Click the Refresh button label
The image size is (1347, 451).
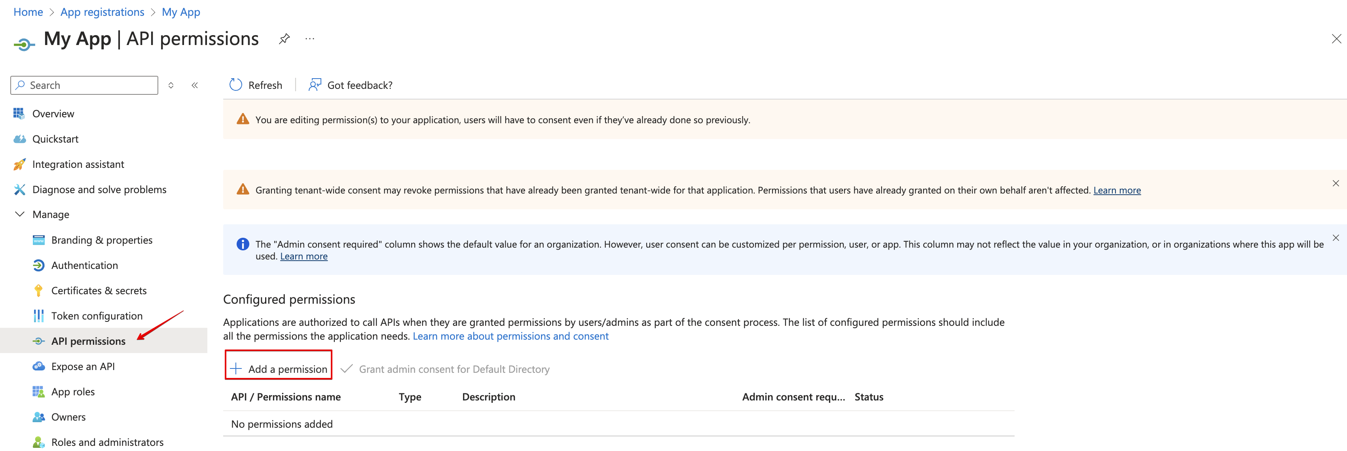[x=265, y=85]
